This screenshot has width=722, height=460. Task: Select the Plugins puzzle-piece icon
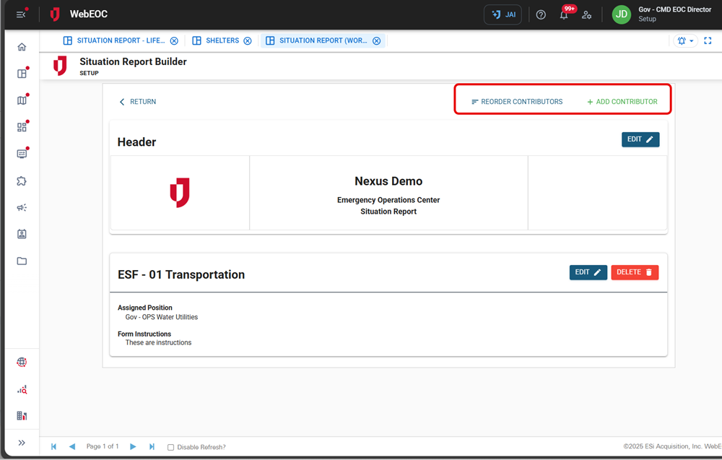pos(22,181)
